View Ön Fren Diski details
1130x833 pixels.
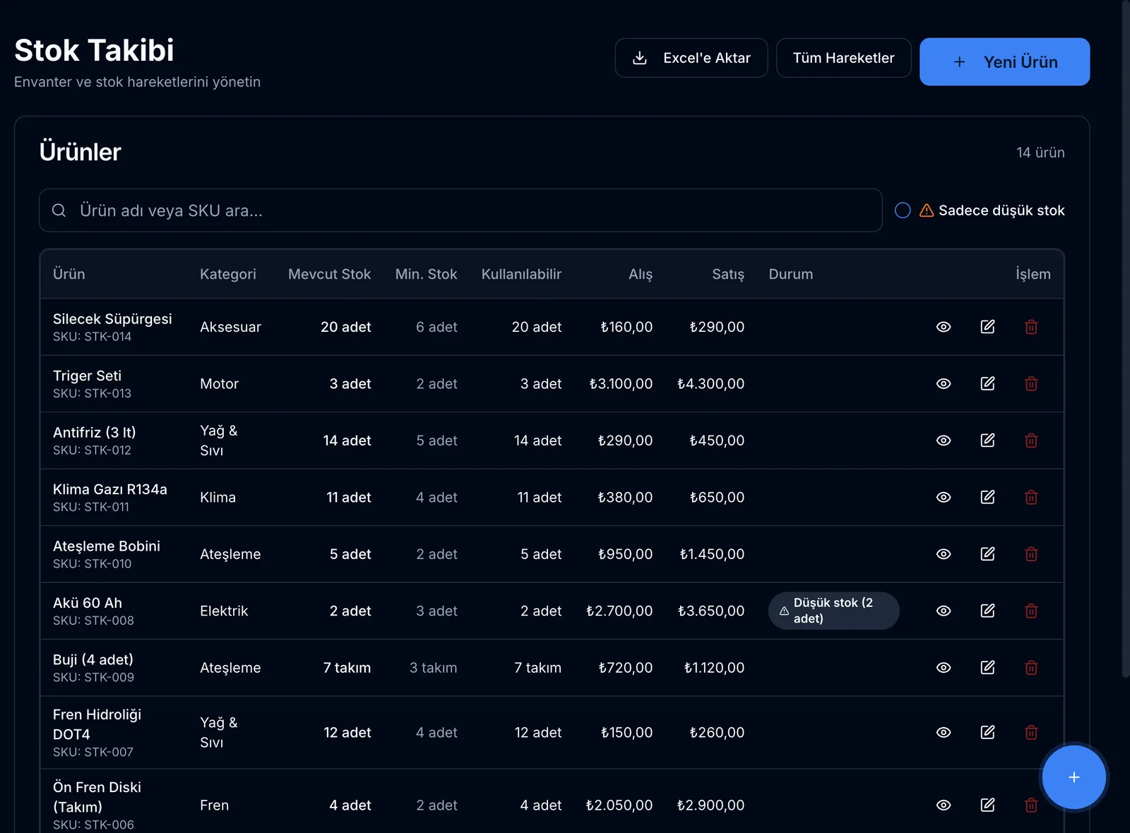944,805
